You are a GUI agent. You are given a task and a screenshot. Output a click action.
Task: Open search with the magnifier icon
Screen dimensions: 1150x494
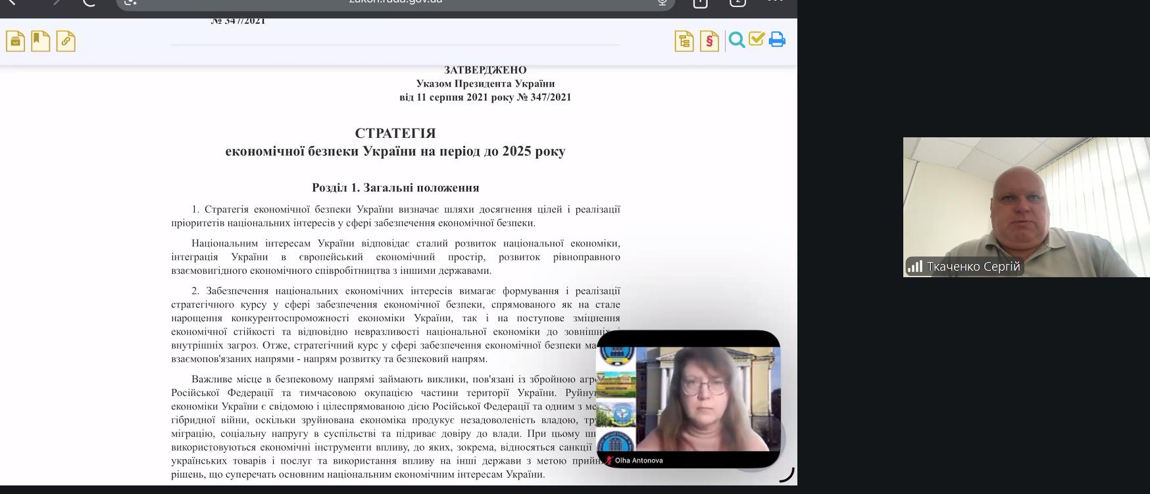point(737,41)
